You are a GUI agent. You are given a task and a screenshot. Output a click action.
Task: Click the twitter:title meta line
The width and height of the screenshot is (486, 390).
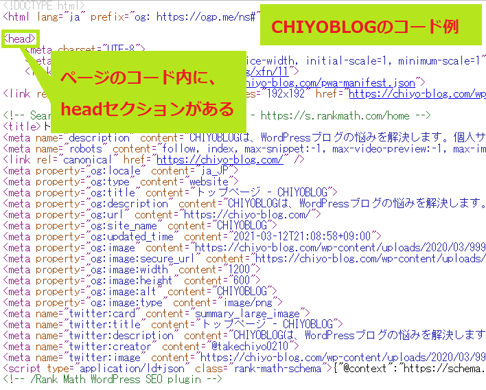pos(173,325)
